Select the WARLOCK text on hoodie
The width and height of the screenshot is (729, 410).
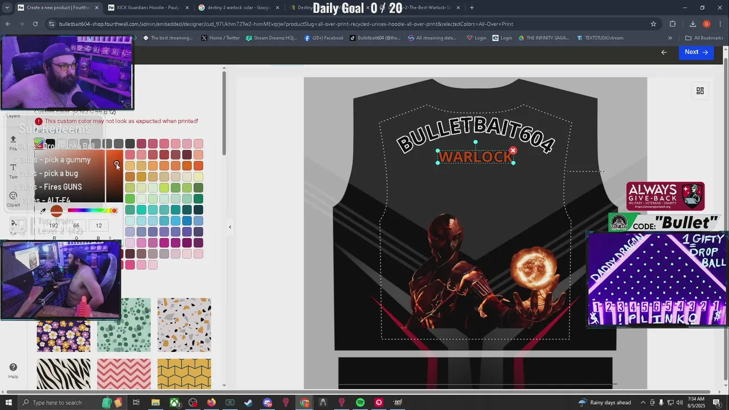coord(476,157)
